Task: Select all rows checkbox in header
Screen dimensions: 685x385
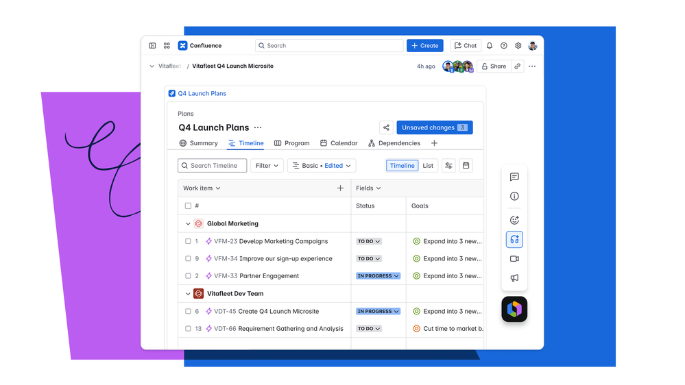Action: pyautogui.click(x=188, y=206)
